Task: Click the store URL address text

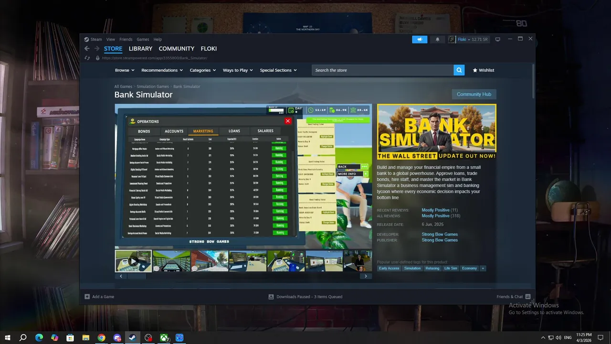Action: tap(154, 58)
